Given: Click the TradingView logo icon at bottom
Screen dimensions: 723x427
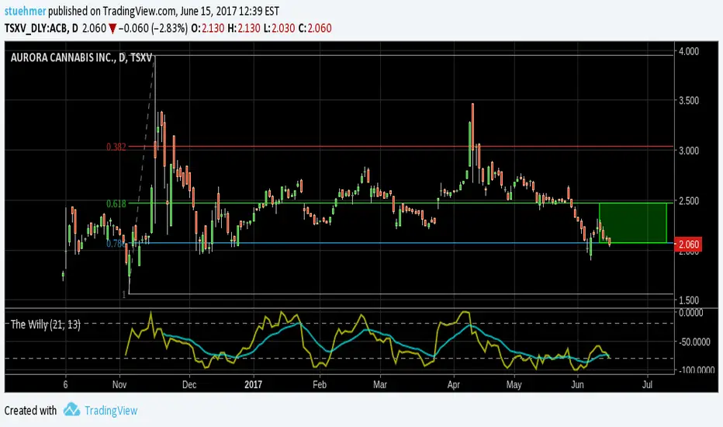Looking at the screenshot, I should (x=71, y=409).
